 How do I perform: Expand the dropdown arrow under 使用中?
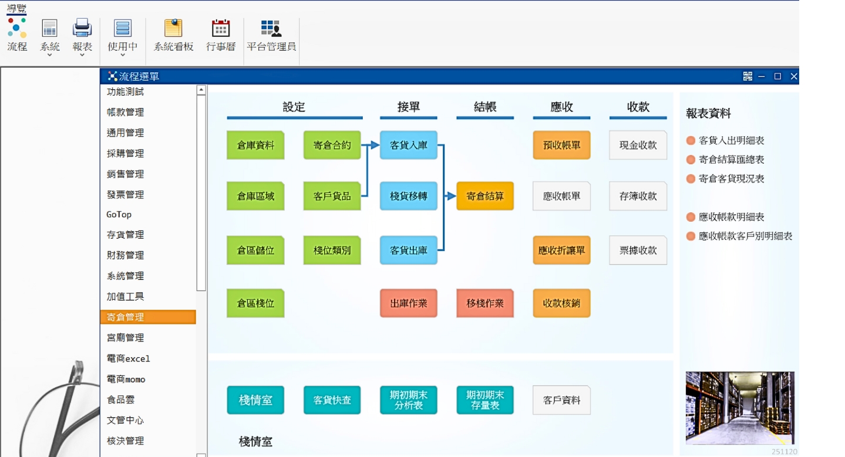(x=123, y=55)
